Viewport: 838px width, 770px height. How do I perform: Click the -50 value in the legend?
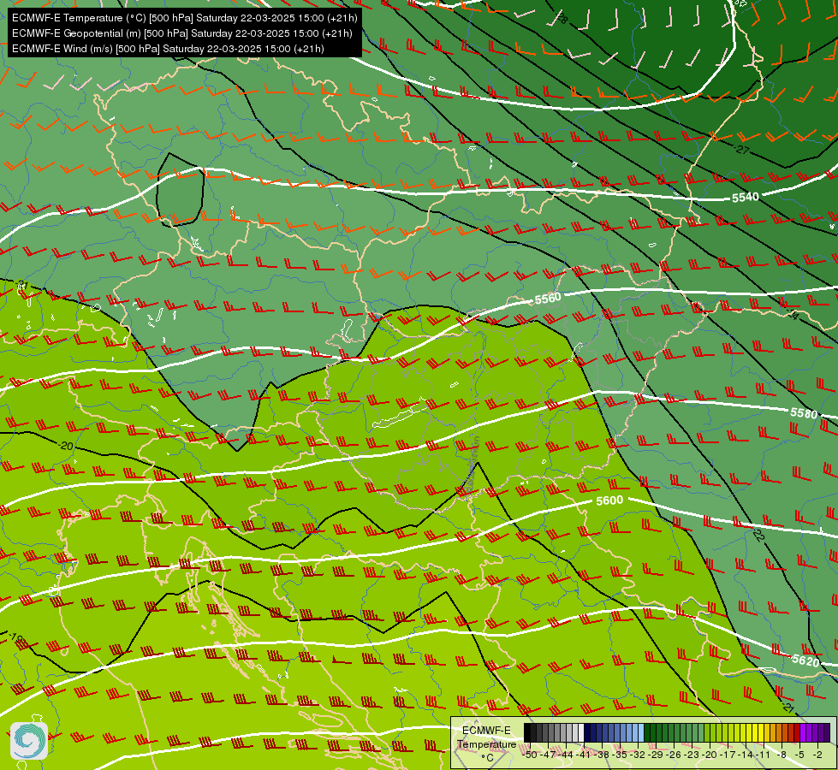coord(530,755)
